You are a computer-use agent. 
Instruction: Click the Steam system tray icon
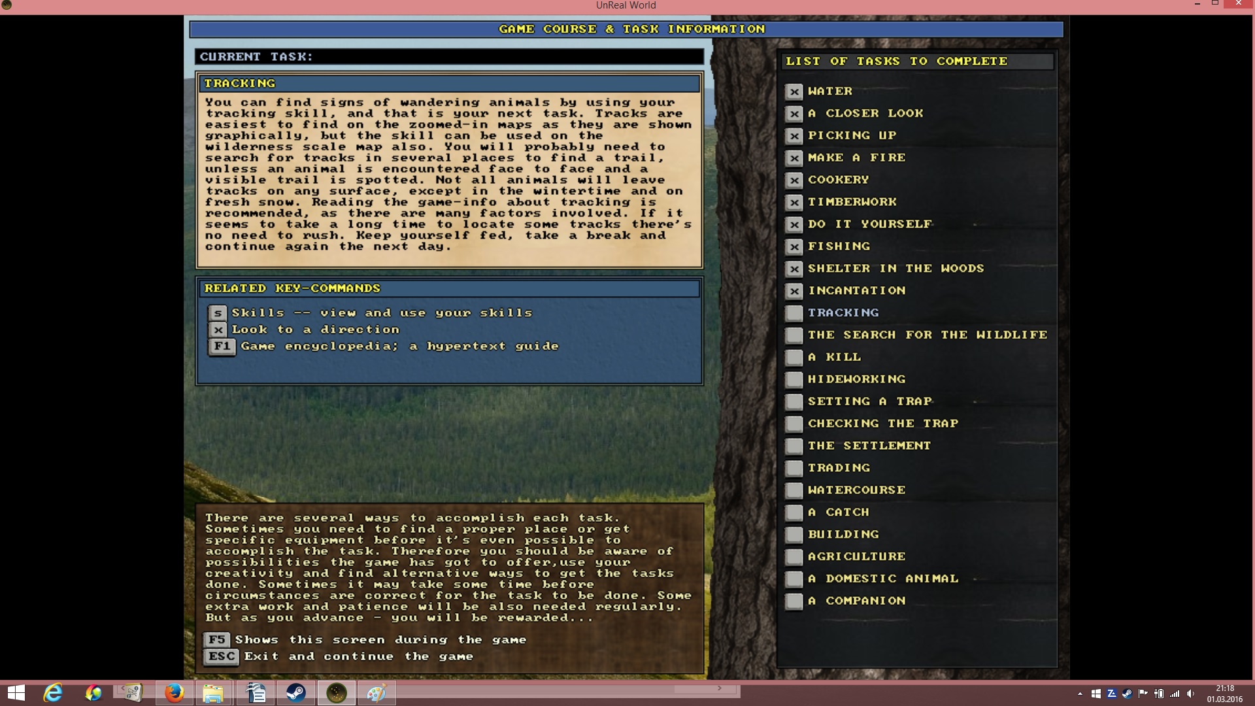click(x=1127, y=694)
